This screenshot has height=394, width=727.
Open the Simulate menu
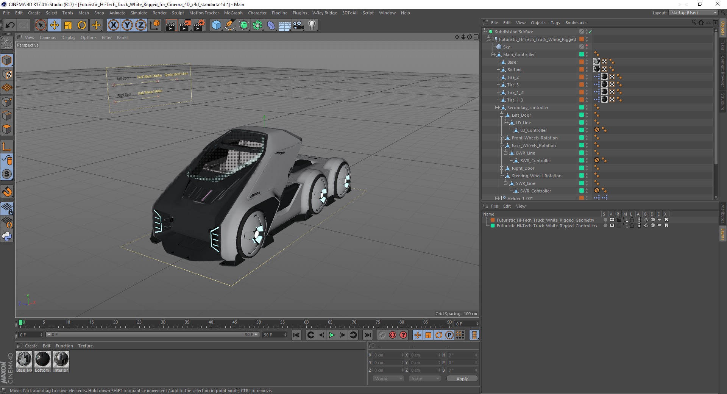coord(139,13)
